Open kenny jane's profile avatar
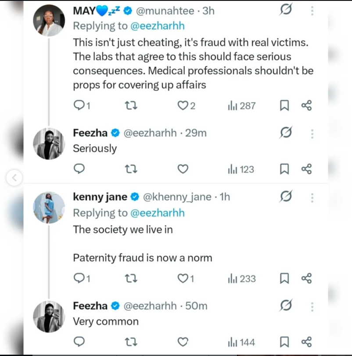The width and height of the screenshot is (352, 356). coord(48,207)
